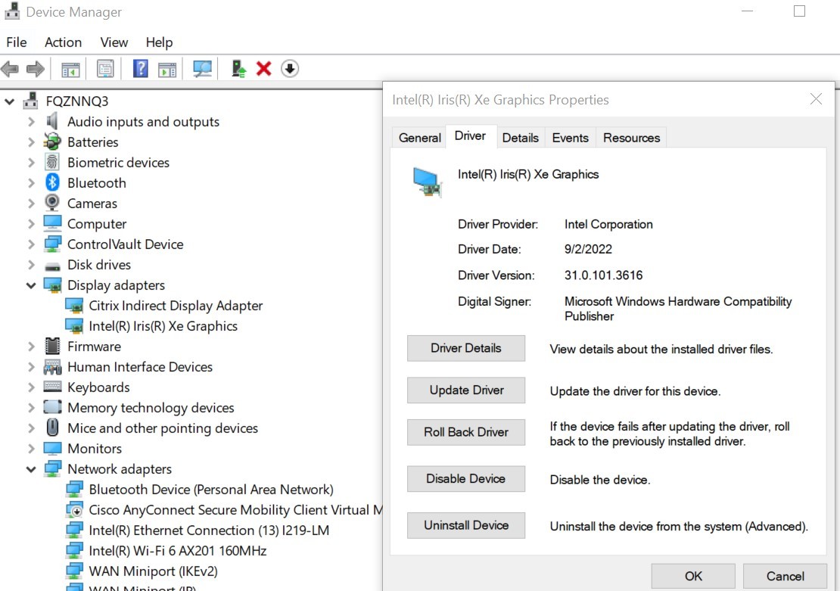Select the Driver tab
840x591 pixels.
[471, 136]
